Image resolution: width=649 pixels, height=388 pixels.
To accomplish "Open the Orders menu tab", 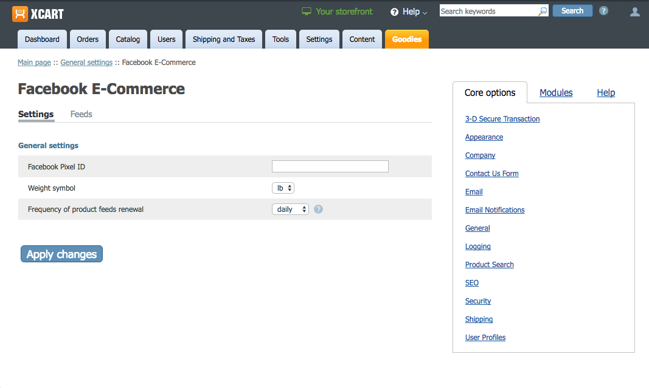I will pos(88,39).
